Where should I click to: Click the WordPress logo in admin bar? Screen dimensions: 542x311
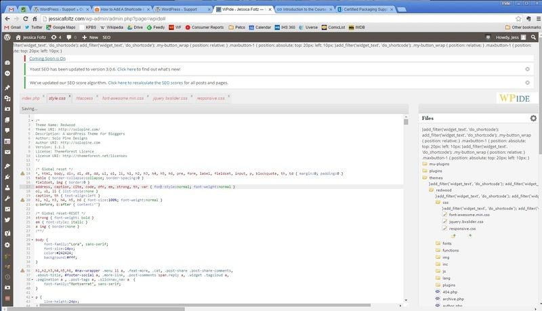[x=7, y=37]
